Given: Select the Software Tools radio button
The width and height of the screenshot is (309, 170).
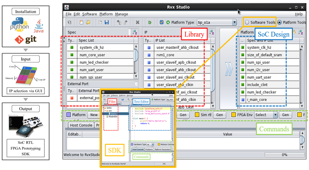Looking at the screenshot, I should click(x=248, y=22).
